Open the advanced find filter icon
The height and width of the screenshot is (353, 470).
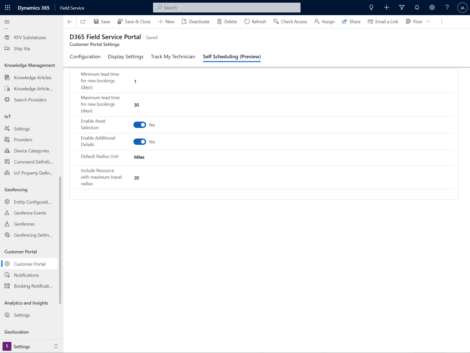[402, 8]
